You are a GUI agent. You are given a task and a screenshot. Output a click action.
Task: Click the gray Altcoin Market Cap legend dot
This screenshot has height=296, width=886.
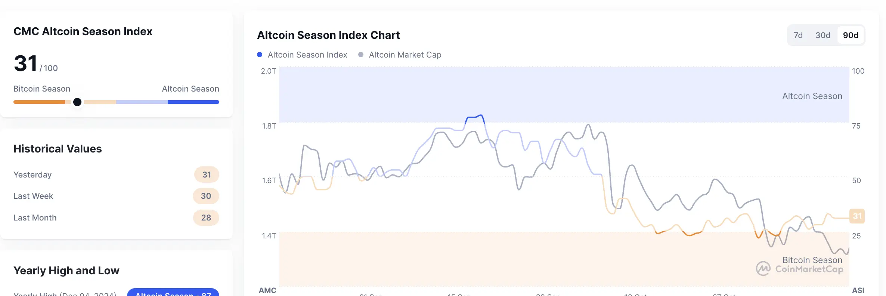[360, 55]
